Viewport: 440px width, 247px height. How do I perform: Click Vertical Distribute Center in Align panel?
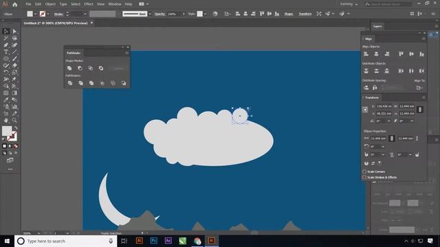(376, 71)
